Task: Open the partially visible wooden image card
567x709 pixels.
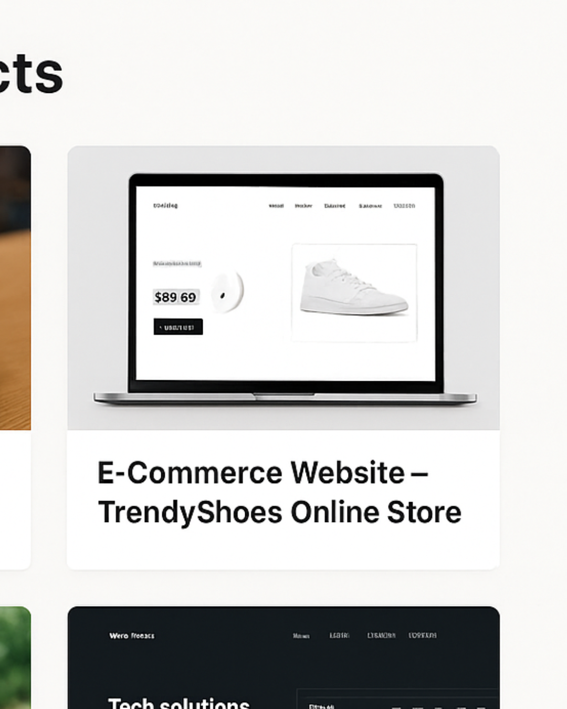Action: (15, 357)
